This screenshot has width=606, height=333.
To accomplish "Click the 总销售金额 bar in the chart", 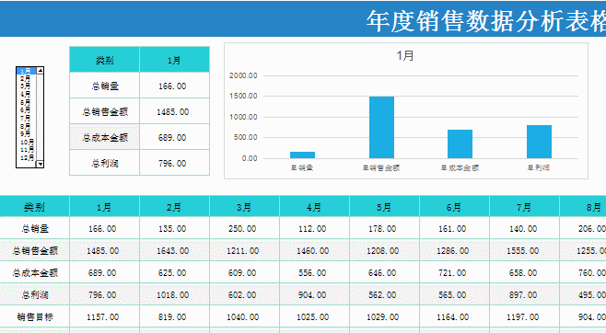I will [381, 127].
